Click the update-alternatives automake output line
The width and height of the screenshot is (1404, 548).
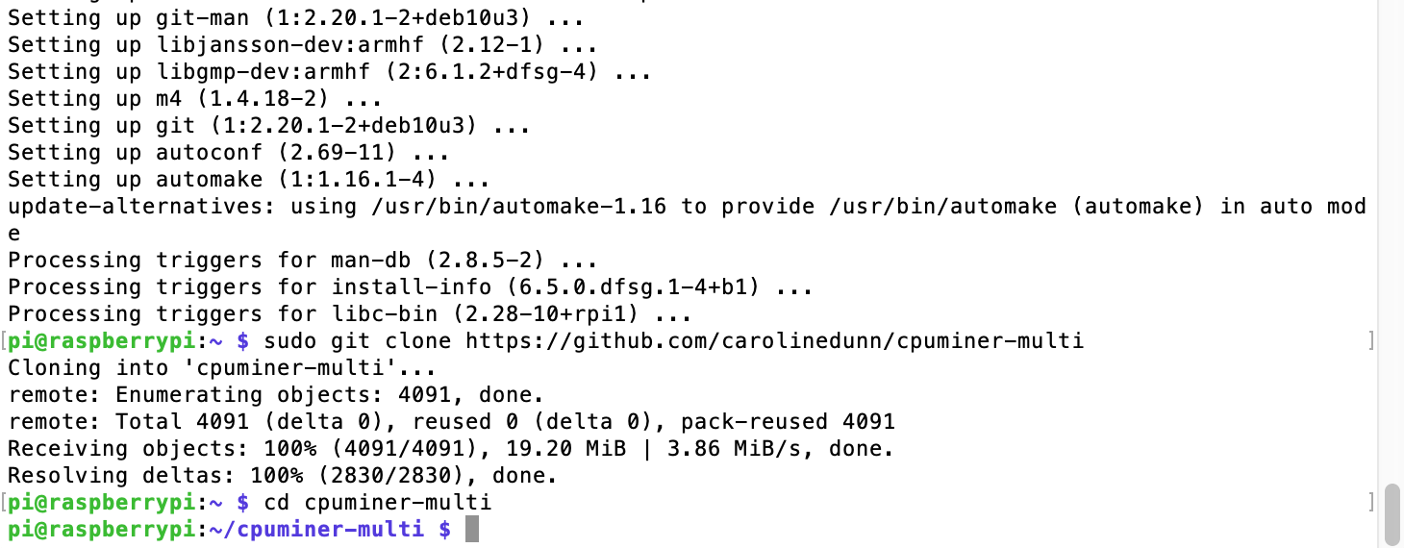686,207
